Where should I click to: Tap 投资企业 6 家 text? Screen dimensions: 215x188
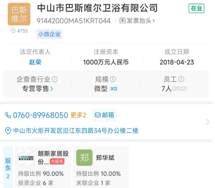[x=36, y=183]
